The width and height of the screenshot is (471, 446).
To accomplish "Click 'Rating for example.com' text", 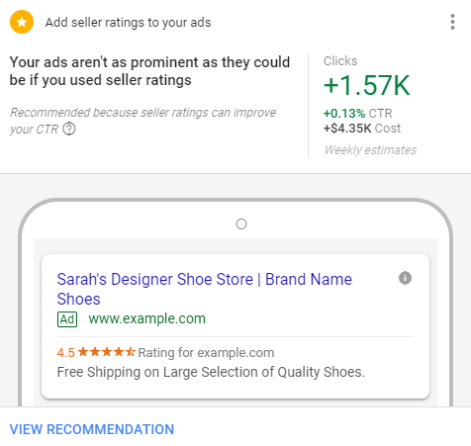I will pos(206,352).
